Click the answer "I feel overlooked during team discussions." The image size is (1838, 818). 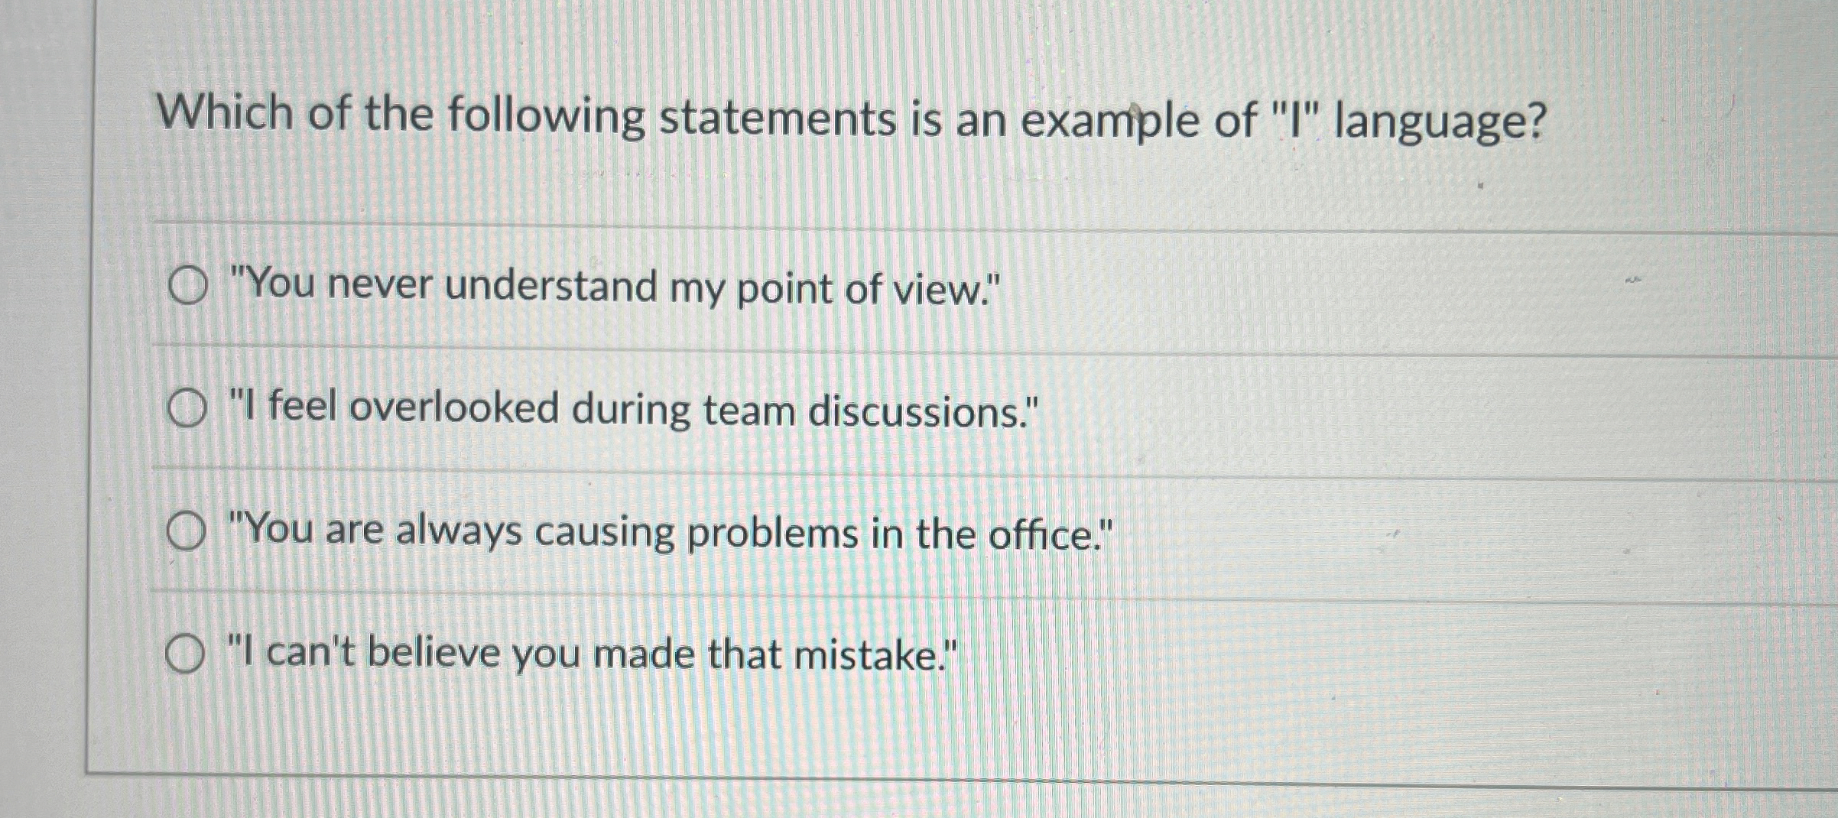631,411
